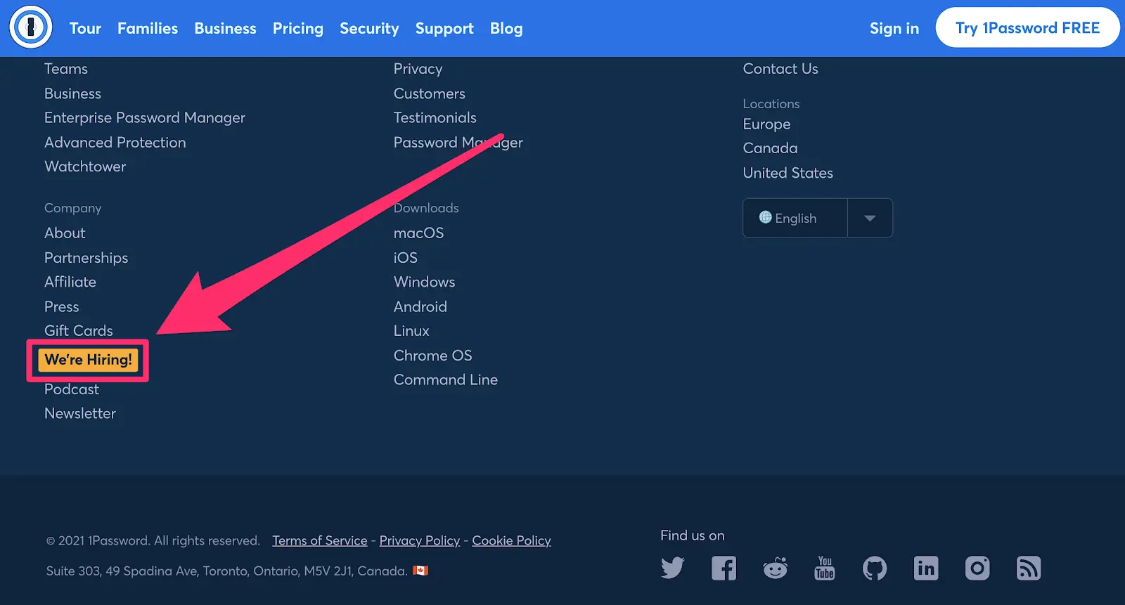The height and width of the screenshot is (605, 1125).
Task: Click the Try 1Password FREE button
Action: click(1027, 27)
